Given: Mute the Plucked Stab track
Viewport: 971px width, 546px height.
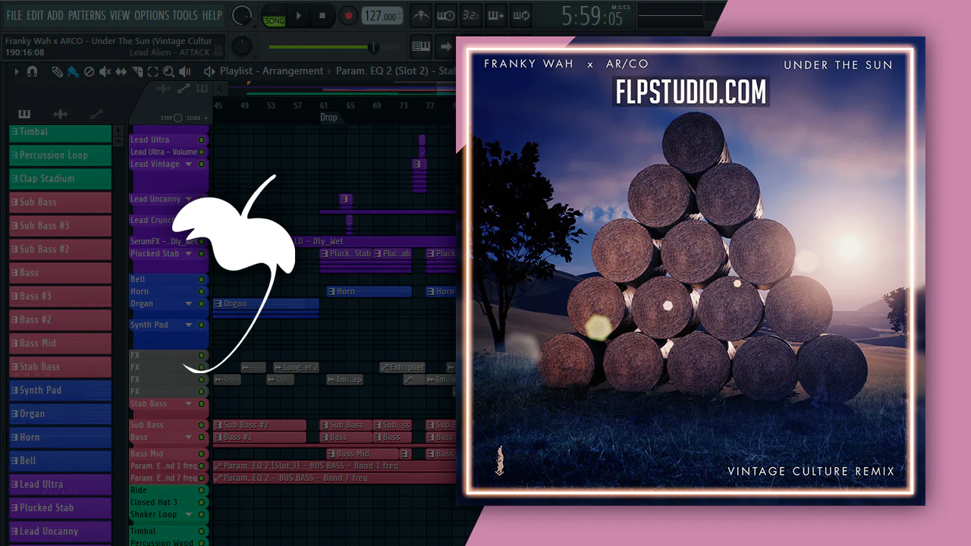Looking at the screenshot, I should point(202,254).
